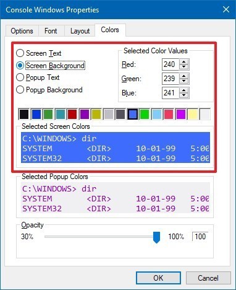The image size is (236, 290).
Task: Pick the bright magenta color swatch
Action: click(x=181, y=114)
